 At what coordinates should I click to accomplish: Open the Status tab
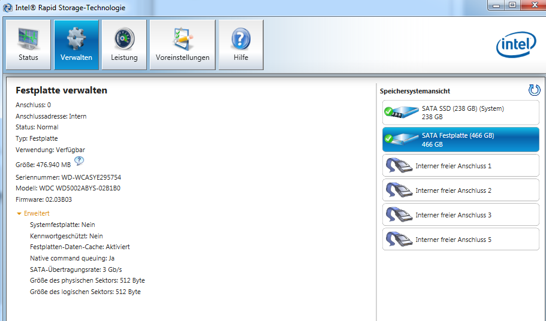[x=28, y=45]
